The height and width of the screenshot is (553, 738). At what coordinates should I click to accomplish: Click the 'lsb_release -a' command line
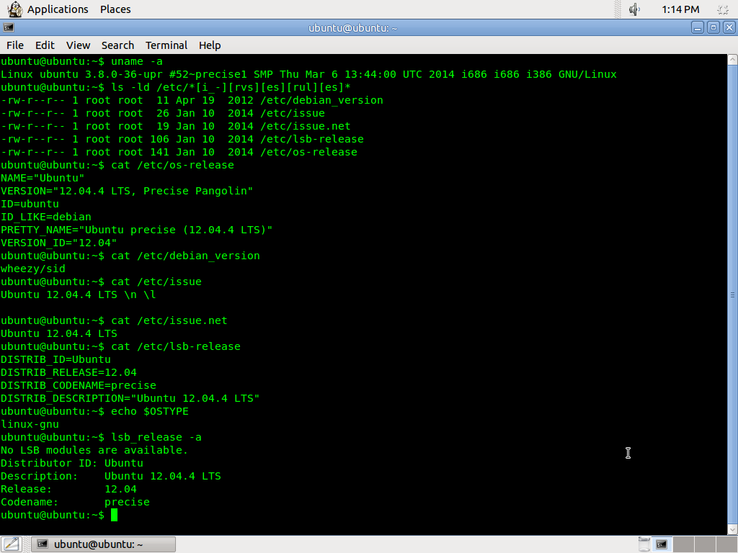tap(101, 437)
